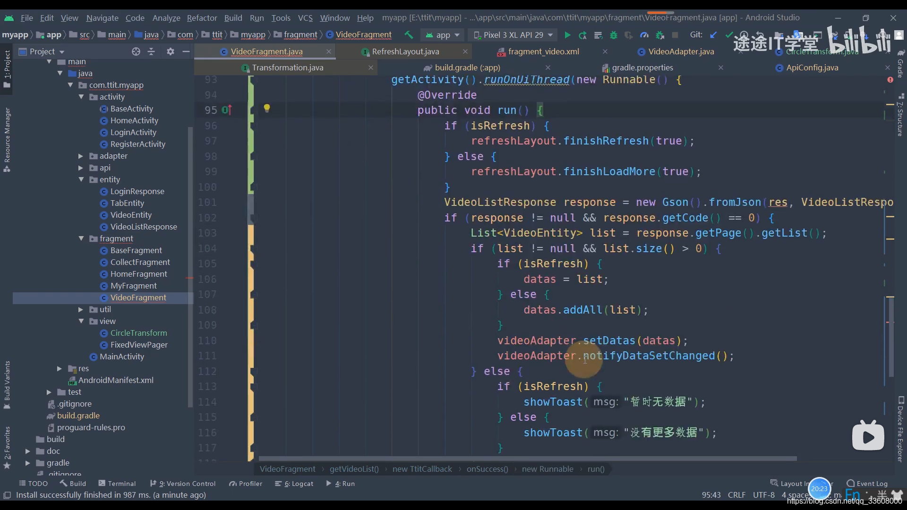This screenshot has height=510, width=907.
Task: Click Attach Debugger to Android Process icon
Action: pos(660,35)
